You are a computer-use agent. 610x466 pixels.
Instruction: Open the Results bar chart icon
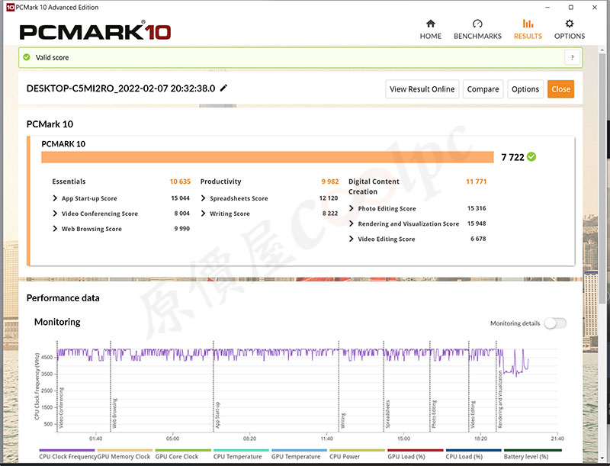pyautogui.click(x=528, y=24)
